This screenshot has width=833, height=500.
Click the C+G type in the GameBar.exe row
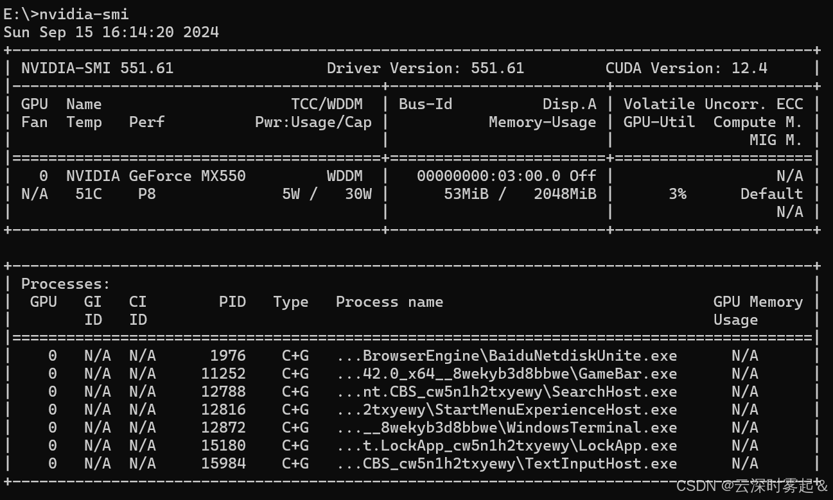[295, 374]
